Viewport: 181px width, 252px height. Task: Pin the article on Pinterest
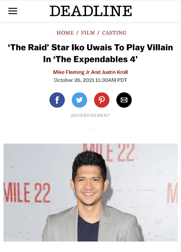[x=102, y=100]
